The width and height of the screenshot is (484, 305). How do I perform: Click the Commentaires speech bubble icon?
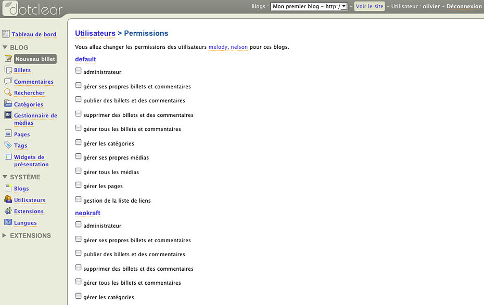[x=8, y=82]
